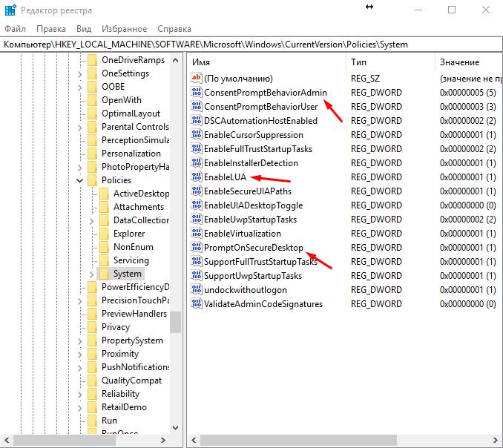Click the DWORD icon of EnableSecureUIAPaths

point(197,191)
